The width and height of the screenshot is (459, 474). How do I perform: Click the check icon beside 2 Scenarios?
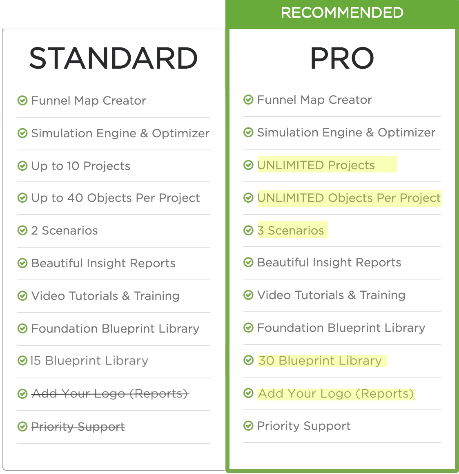[22, 230]
